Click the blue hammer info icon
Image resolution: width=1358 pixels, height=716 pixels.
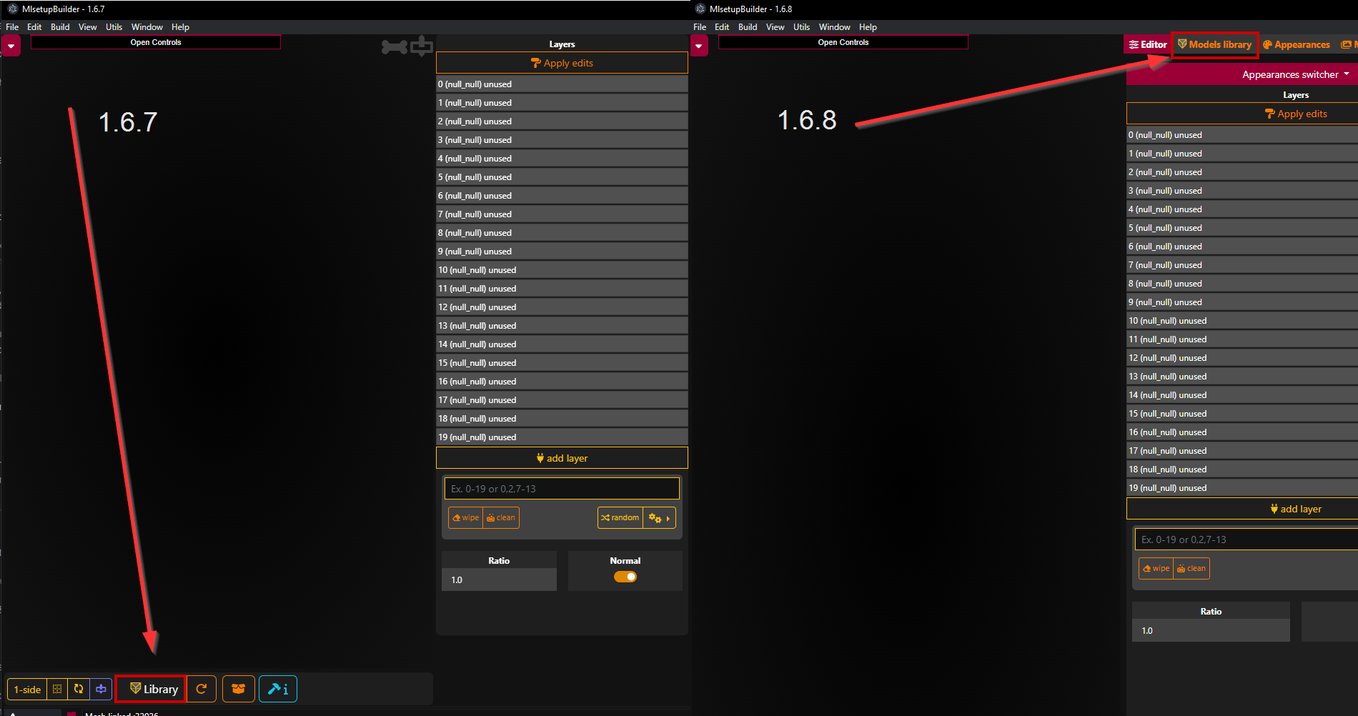point(278,689)
